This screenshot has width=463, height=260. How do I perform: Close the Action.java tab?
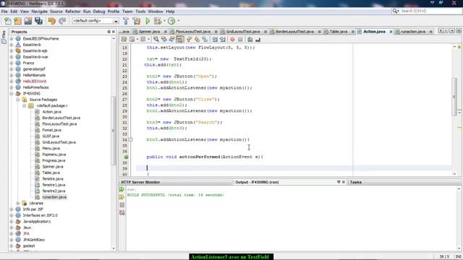click(x=391, y=32)
